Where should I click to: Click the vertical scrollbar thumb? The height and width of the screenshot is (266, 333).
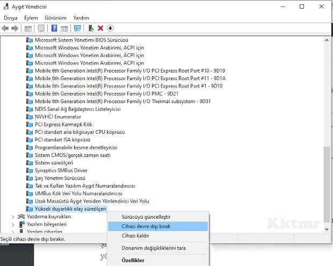(x=327, y=184)
